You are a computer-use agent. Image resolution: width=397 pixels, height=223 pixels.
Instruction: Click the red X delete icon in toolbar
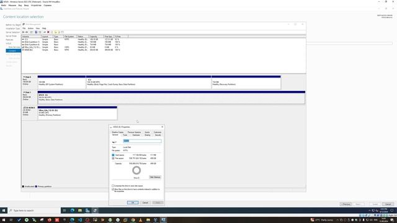pyautogui.click(x=48, y=32)
